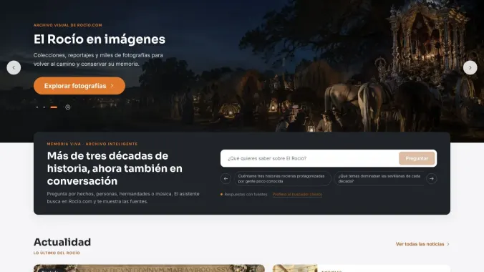Select second carousel dot indicator
The image size is (484, 272).
point(44,107)
